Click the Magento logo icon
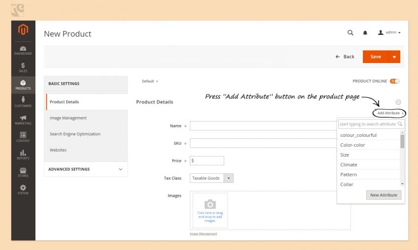 pos(23,30)
